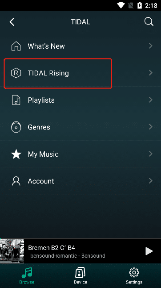
Task: Tap the TIDAL Rising hexagon R icon
Action: 16,73
